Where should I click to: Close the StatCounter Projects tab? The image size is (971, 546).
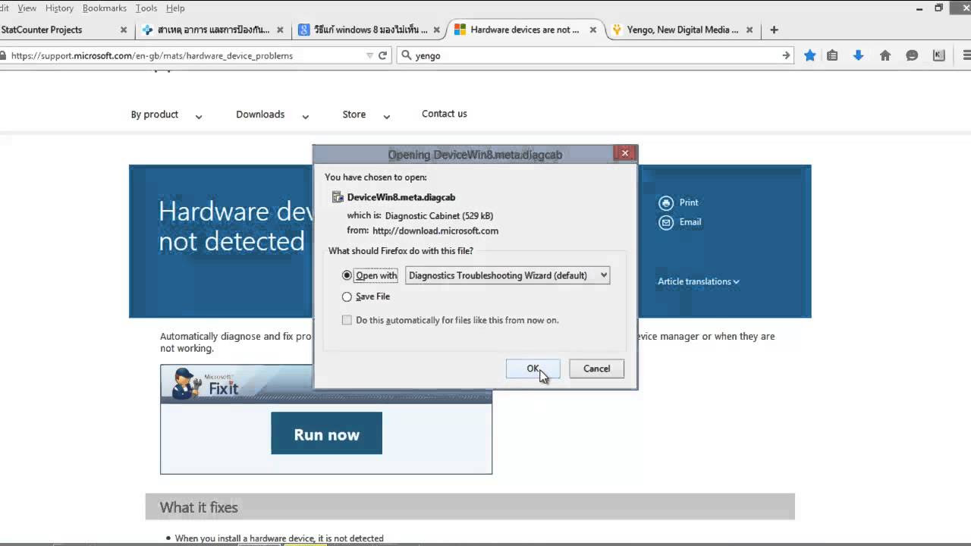[x=124, y=30]
